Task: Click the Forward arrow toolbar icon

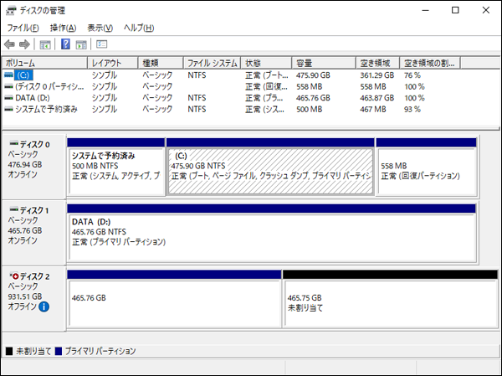Action: [x=25, y=44]
